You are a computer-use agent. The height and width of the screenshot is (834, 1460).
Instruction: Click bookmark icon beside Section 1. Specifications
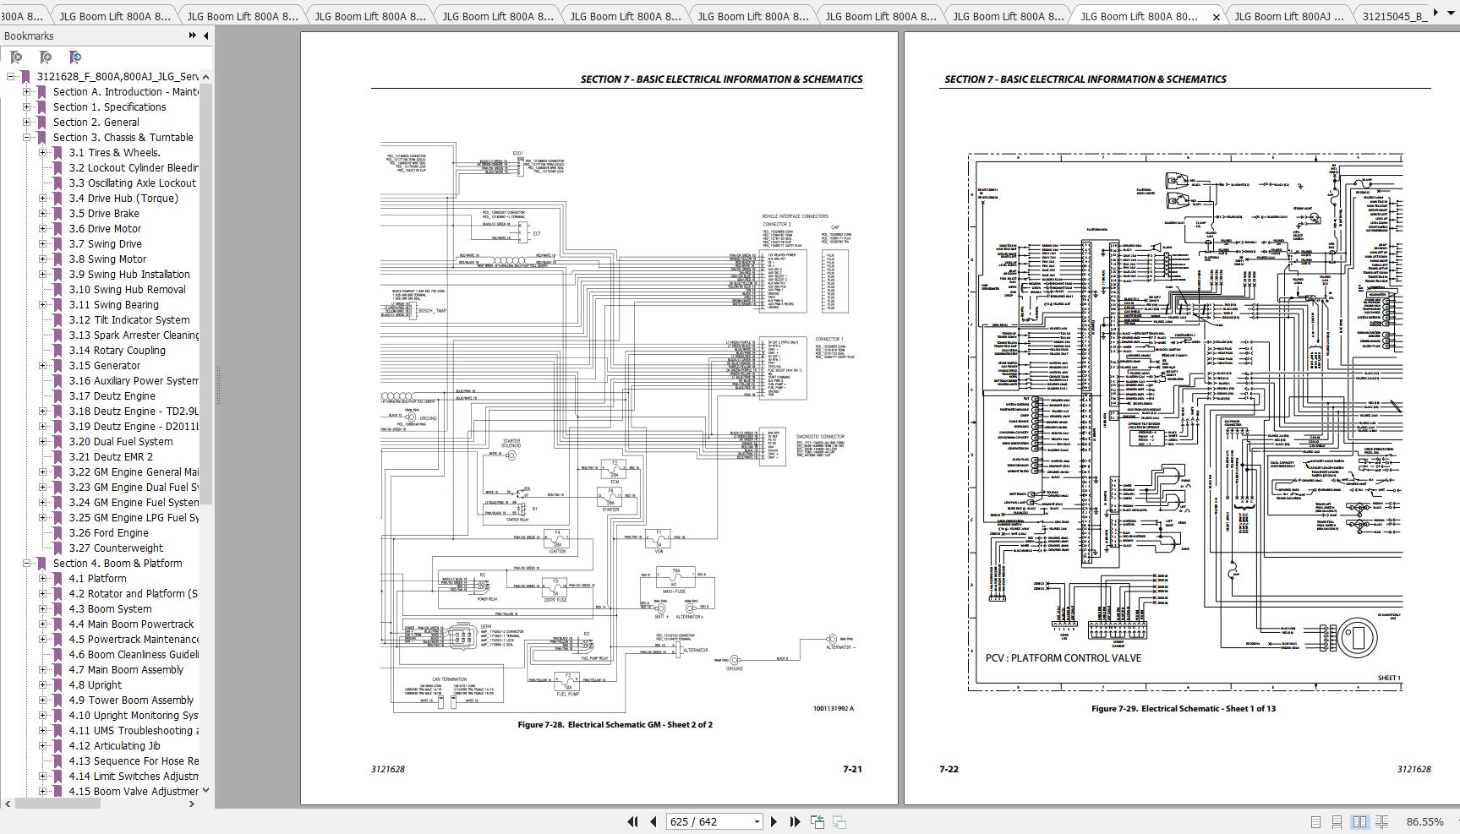(41, 107)
